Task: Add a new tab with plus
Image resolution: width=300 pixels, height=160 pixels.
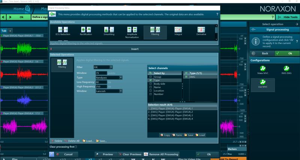Action: [10, 31]
